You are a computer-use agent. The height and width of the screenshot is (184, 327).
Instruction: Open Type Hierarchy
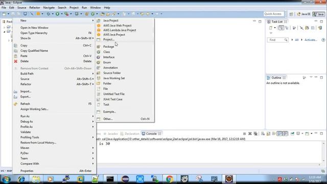[x=54, y=33]
